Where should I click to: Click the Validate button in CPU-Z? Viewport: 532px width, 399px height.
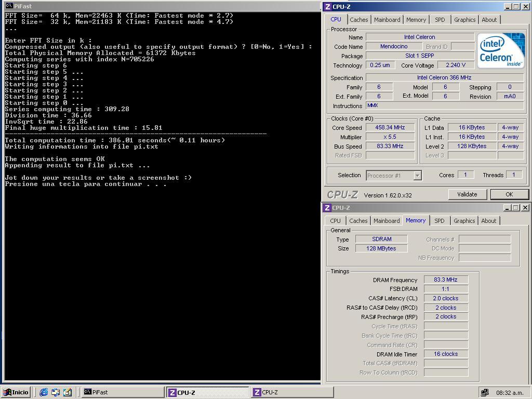467,194
